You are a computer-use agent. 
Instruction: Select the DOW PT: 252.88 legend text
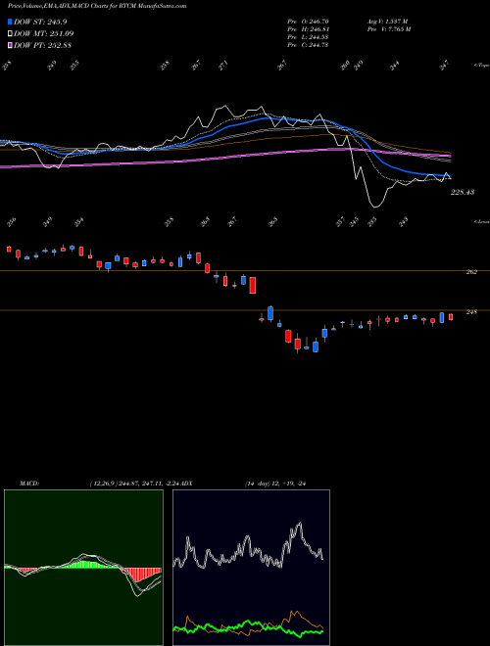pyautogui.click(x=42, y=45)
